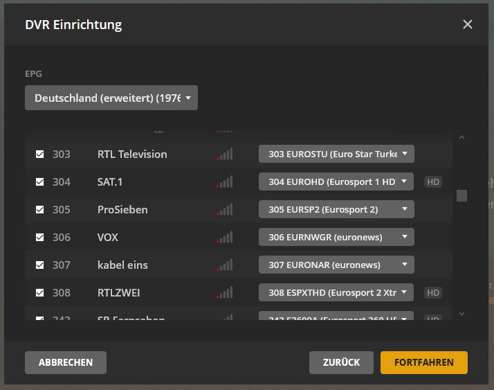This screenshot has height=390, width=494.
Task: Click signal strength icon for ProSieben
Action: pos(225,209)
